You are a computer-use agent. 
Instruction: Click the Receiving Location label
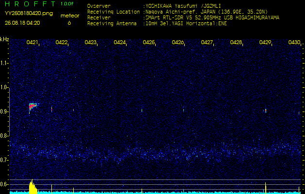pos(113,12)
